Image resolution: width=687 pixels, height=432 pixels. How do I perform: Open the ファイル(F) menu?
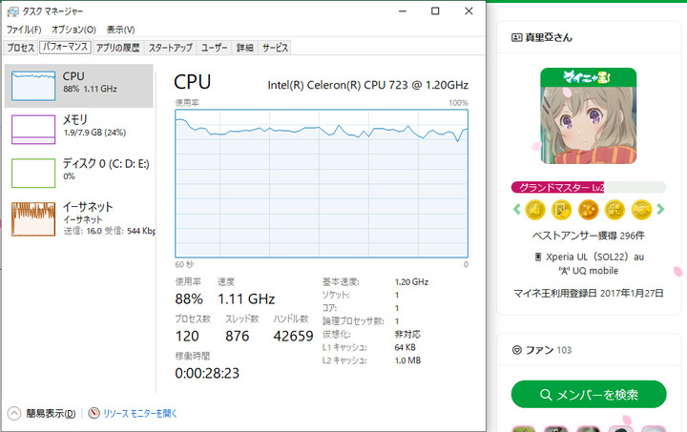point(24,30)
